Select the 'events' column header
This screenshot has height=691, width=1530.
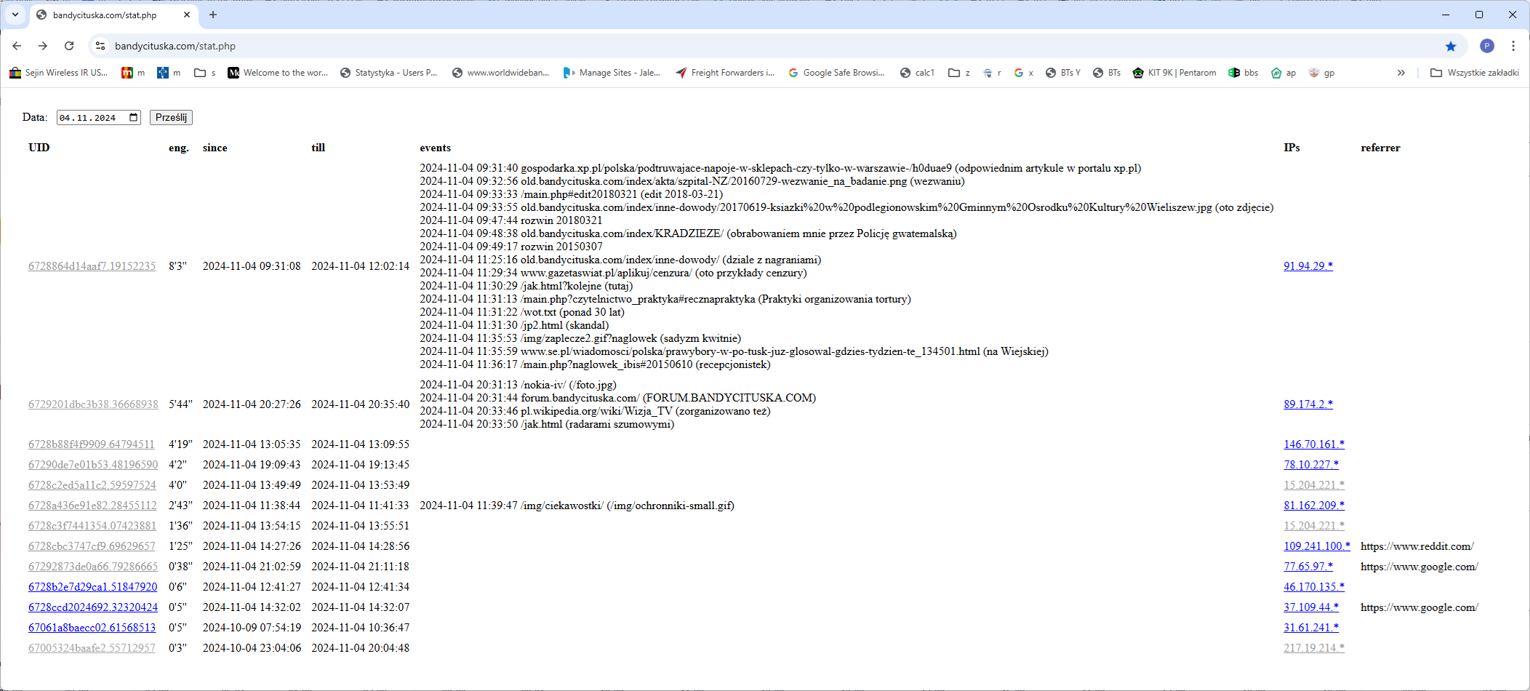(435, 148)
